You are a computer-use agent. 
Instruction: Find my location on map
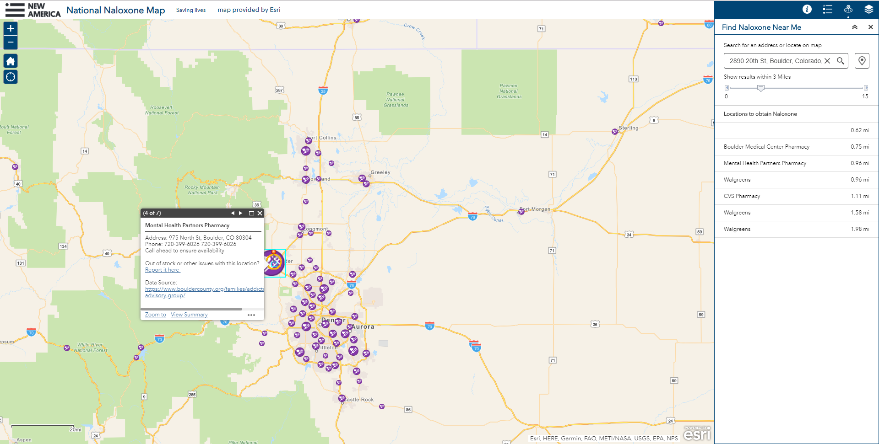[x=11, y=77]
